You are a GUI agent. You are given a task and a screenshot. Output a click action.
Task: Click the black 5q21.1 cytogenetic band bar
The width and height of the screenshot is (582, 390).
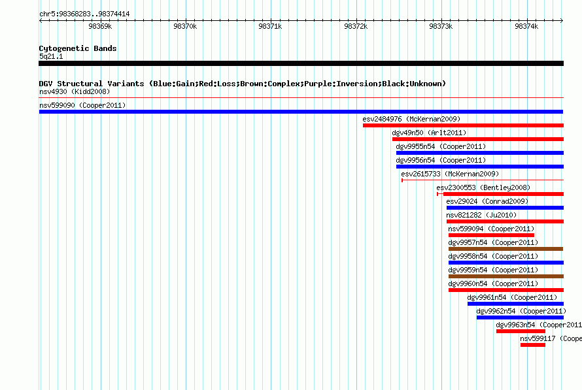[x=301, y=63]
